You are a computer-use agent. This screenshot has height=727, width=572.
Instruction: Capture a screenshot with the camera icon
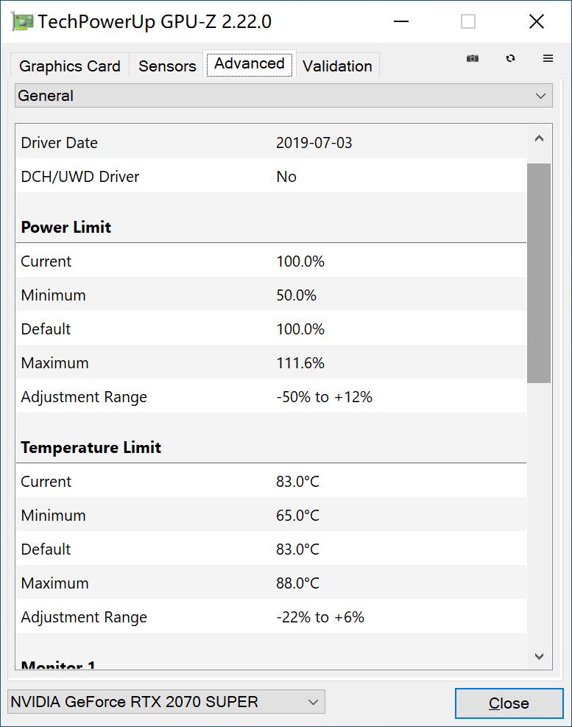pos(472,58)
